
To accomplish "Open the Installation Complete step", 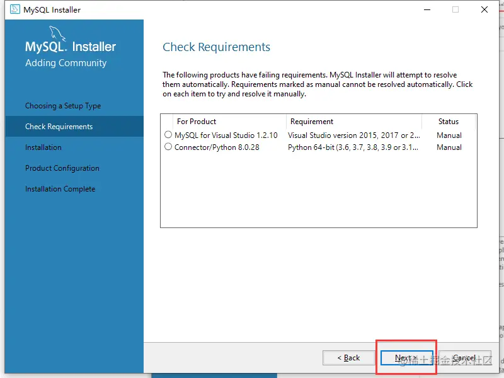I will point(60,189).
